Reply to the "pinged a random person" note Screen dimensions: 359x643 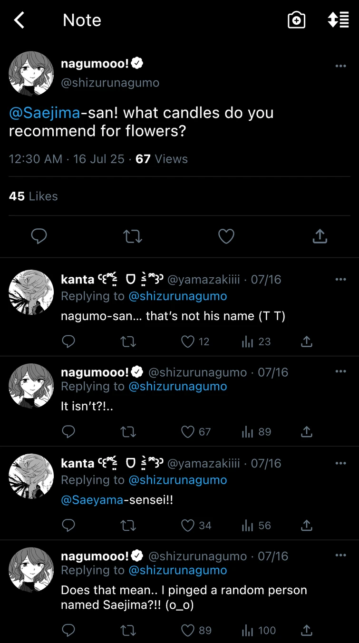point(68,631)
